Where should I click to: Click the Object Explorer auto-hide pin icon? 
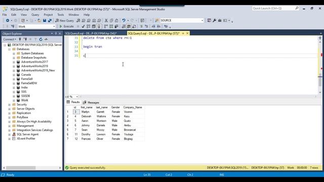(x=56, y=33)
